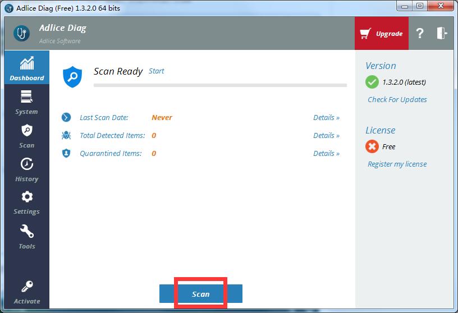Click the Activate key icon
The width and height of the screenshot is (458, 313).
[27, 287]
